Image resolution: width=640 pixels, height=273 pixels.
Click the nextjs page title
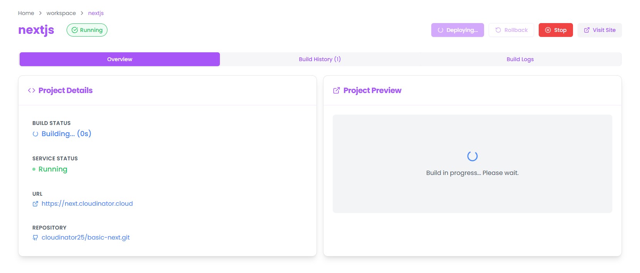[36, 30]
